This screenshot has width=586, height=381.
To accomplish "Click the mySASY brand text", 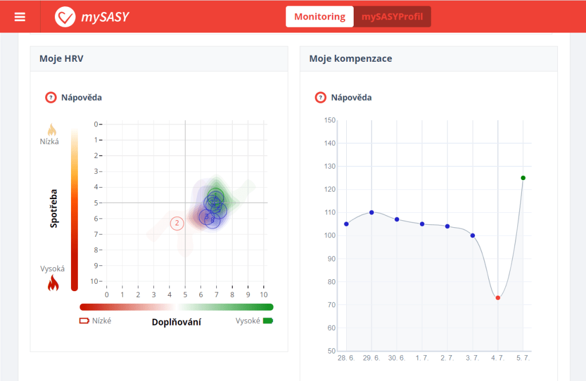I will (x=104, y=17).
